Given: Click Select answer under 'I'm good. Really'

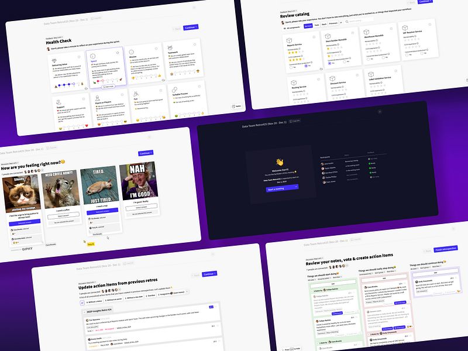Looking at the screenshot, I should click(142, 207).
